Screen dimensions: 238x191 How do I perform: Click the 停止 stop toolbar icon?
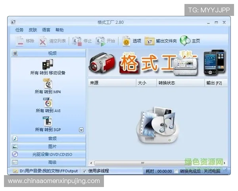pos(77,41)
